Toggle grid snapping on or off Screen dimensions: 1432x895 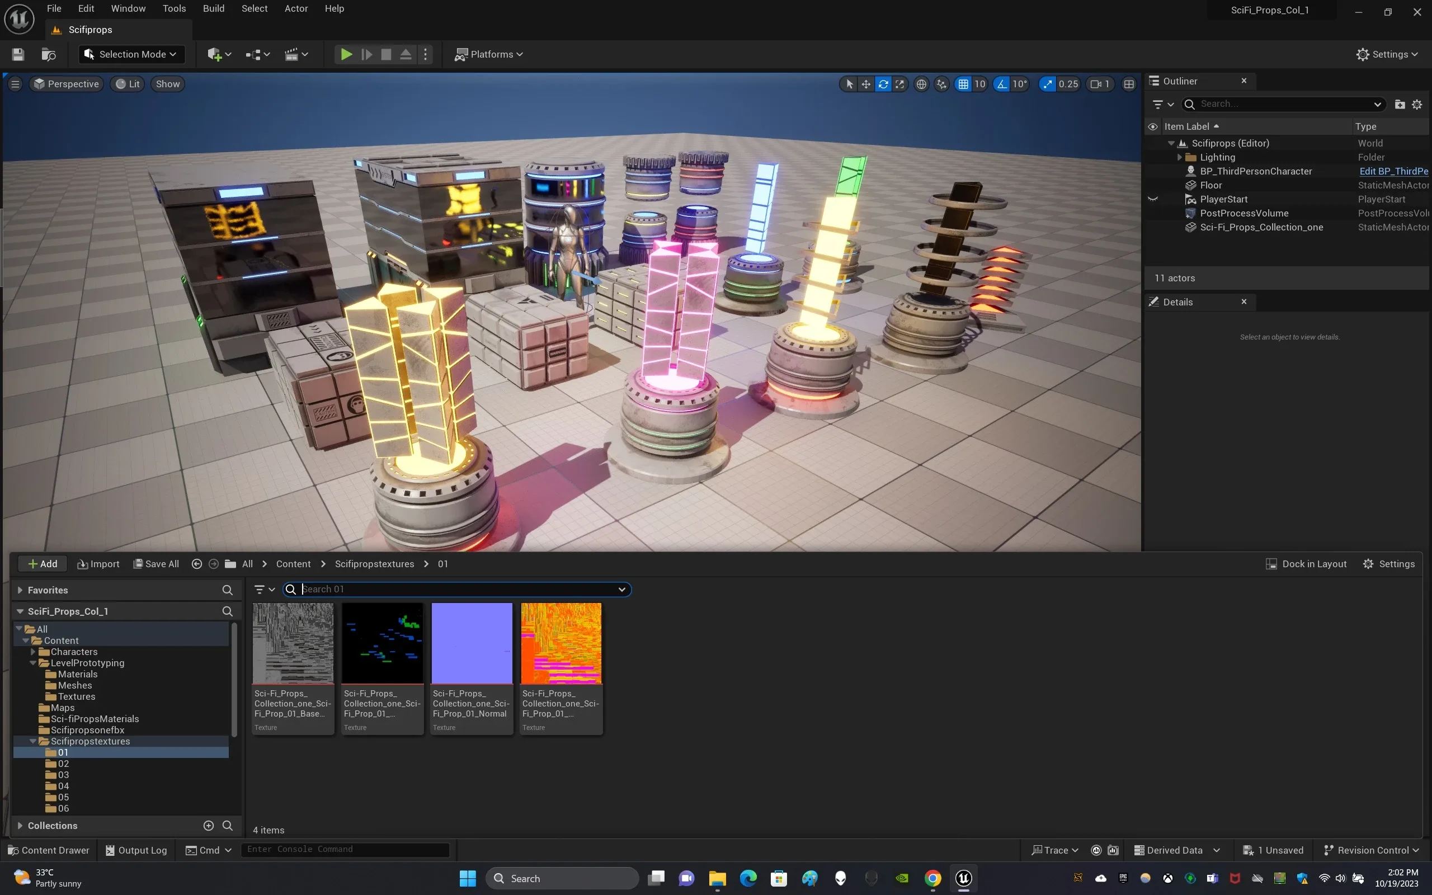(x=963, y=84)
